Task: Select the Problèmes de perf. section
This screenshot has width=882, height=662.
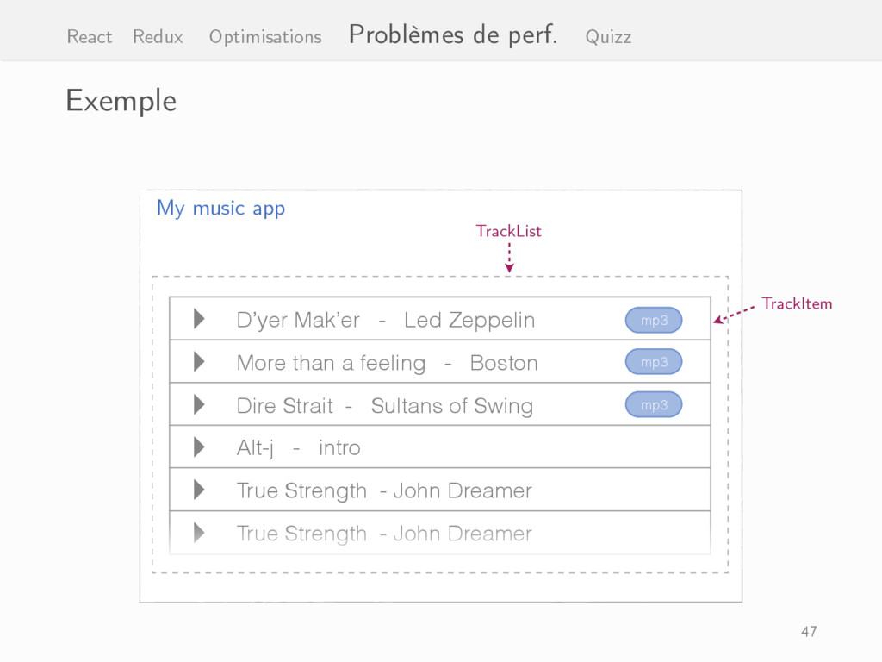Action: (453, 34)
